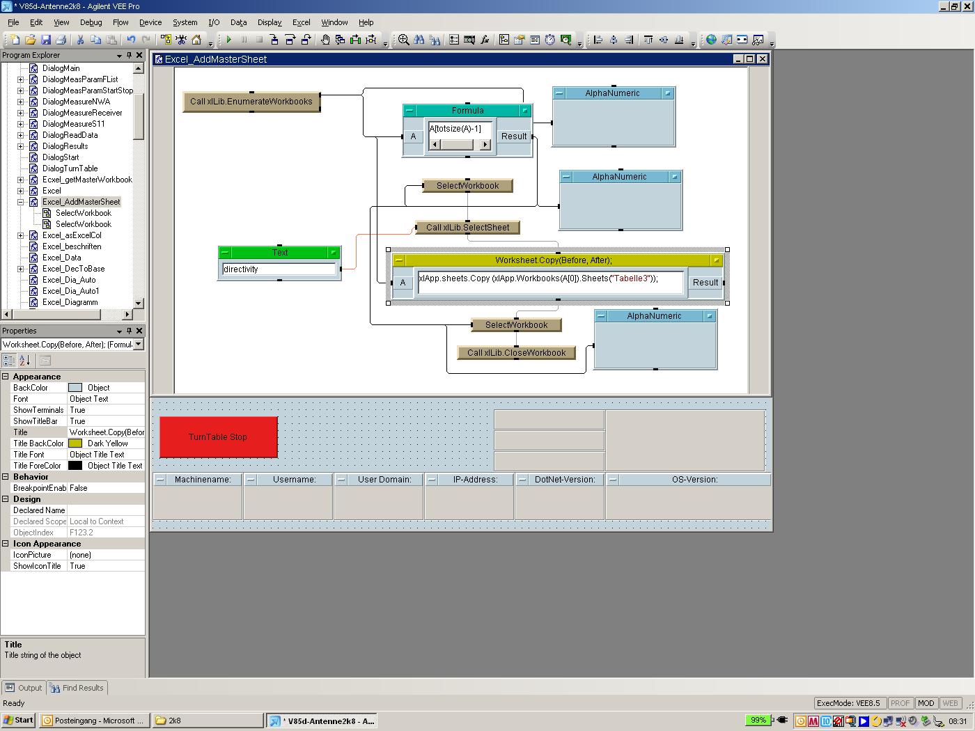This screenshot has width=975, height=731.
Task: Click the binoculars Find icon
Action: (x=419, y=40)
